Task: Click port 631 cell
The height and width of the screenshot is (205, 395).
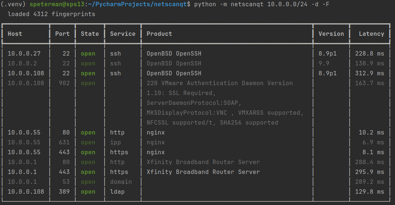Action: (x=64, y=142)
